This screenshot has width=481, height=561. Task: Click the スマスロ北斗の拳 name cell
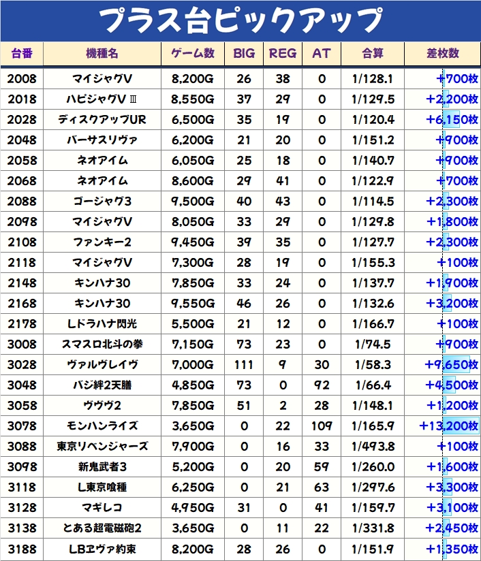(x=102, y=344)
